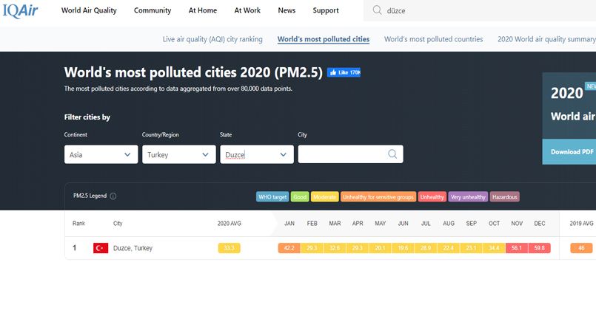Viewport: 596px width, 310px height.
Task: Click the PM2.5 Legend info icon
Action: (x=113, y=196)
